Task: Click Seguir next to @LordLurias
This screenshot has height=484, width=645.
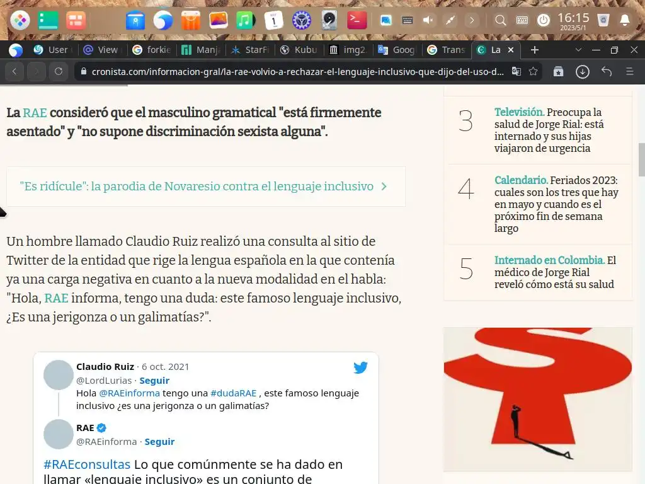Action: point(154,381)
